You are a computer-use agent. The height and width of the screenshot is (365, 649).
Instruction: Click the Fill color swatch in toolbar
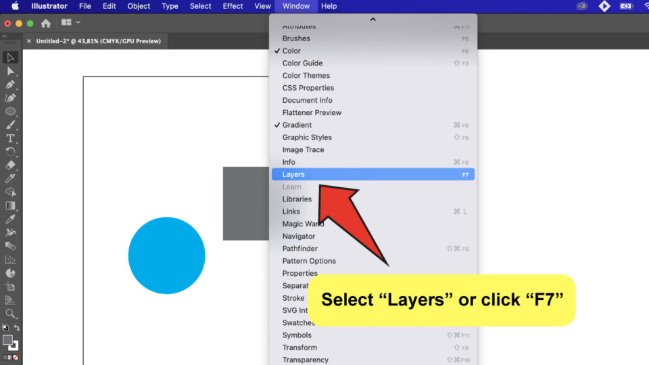point(7,340)
